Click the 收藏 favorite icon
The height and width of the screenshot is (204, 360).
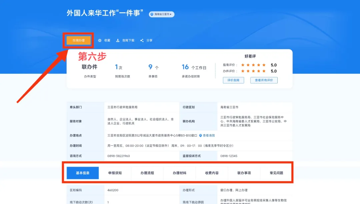pyautogui.click(x=100, y=40)
